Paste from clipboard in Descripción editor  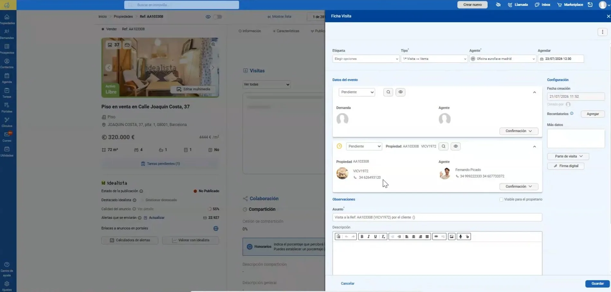[x=338, y=236]
